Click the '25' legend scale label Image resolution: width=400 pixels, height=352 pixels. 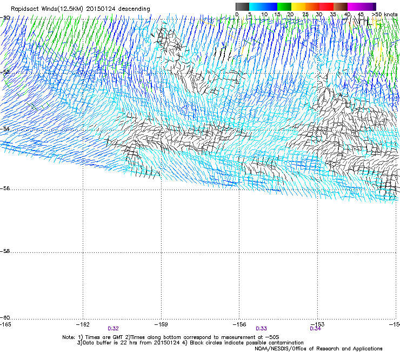(305, 15)
